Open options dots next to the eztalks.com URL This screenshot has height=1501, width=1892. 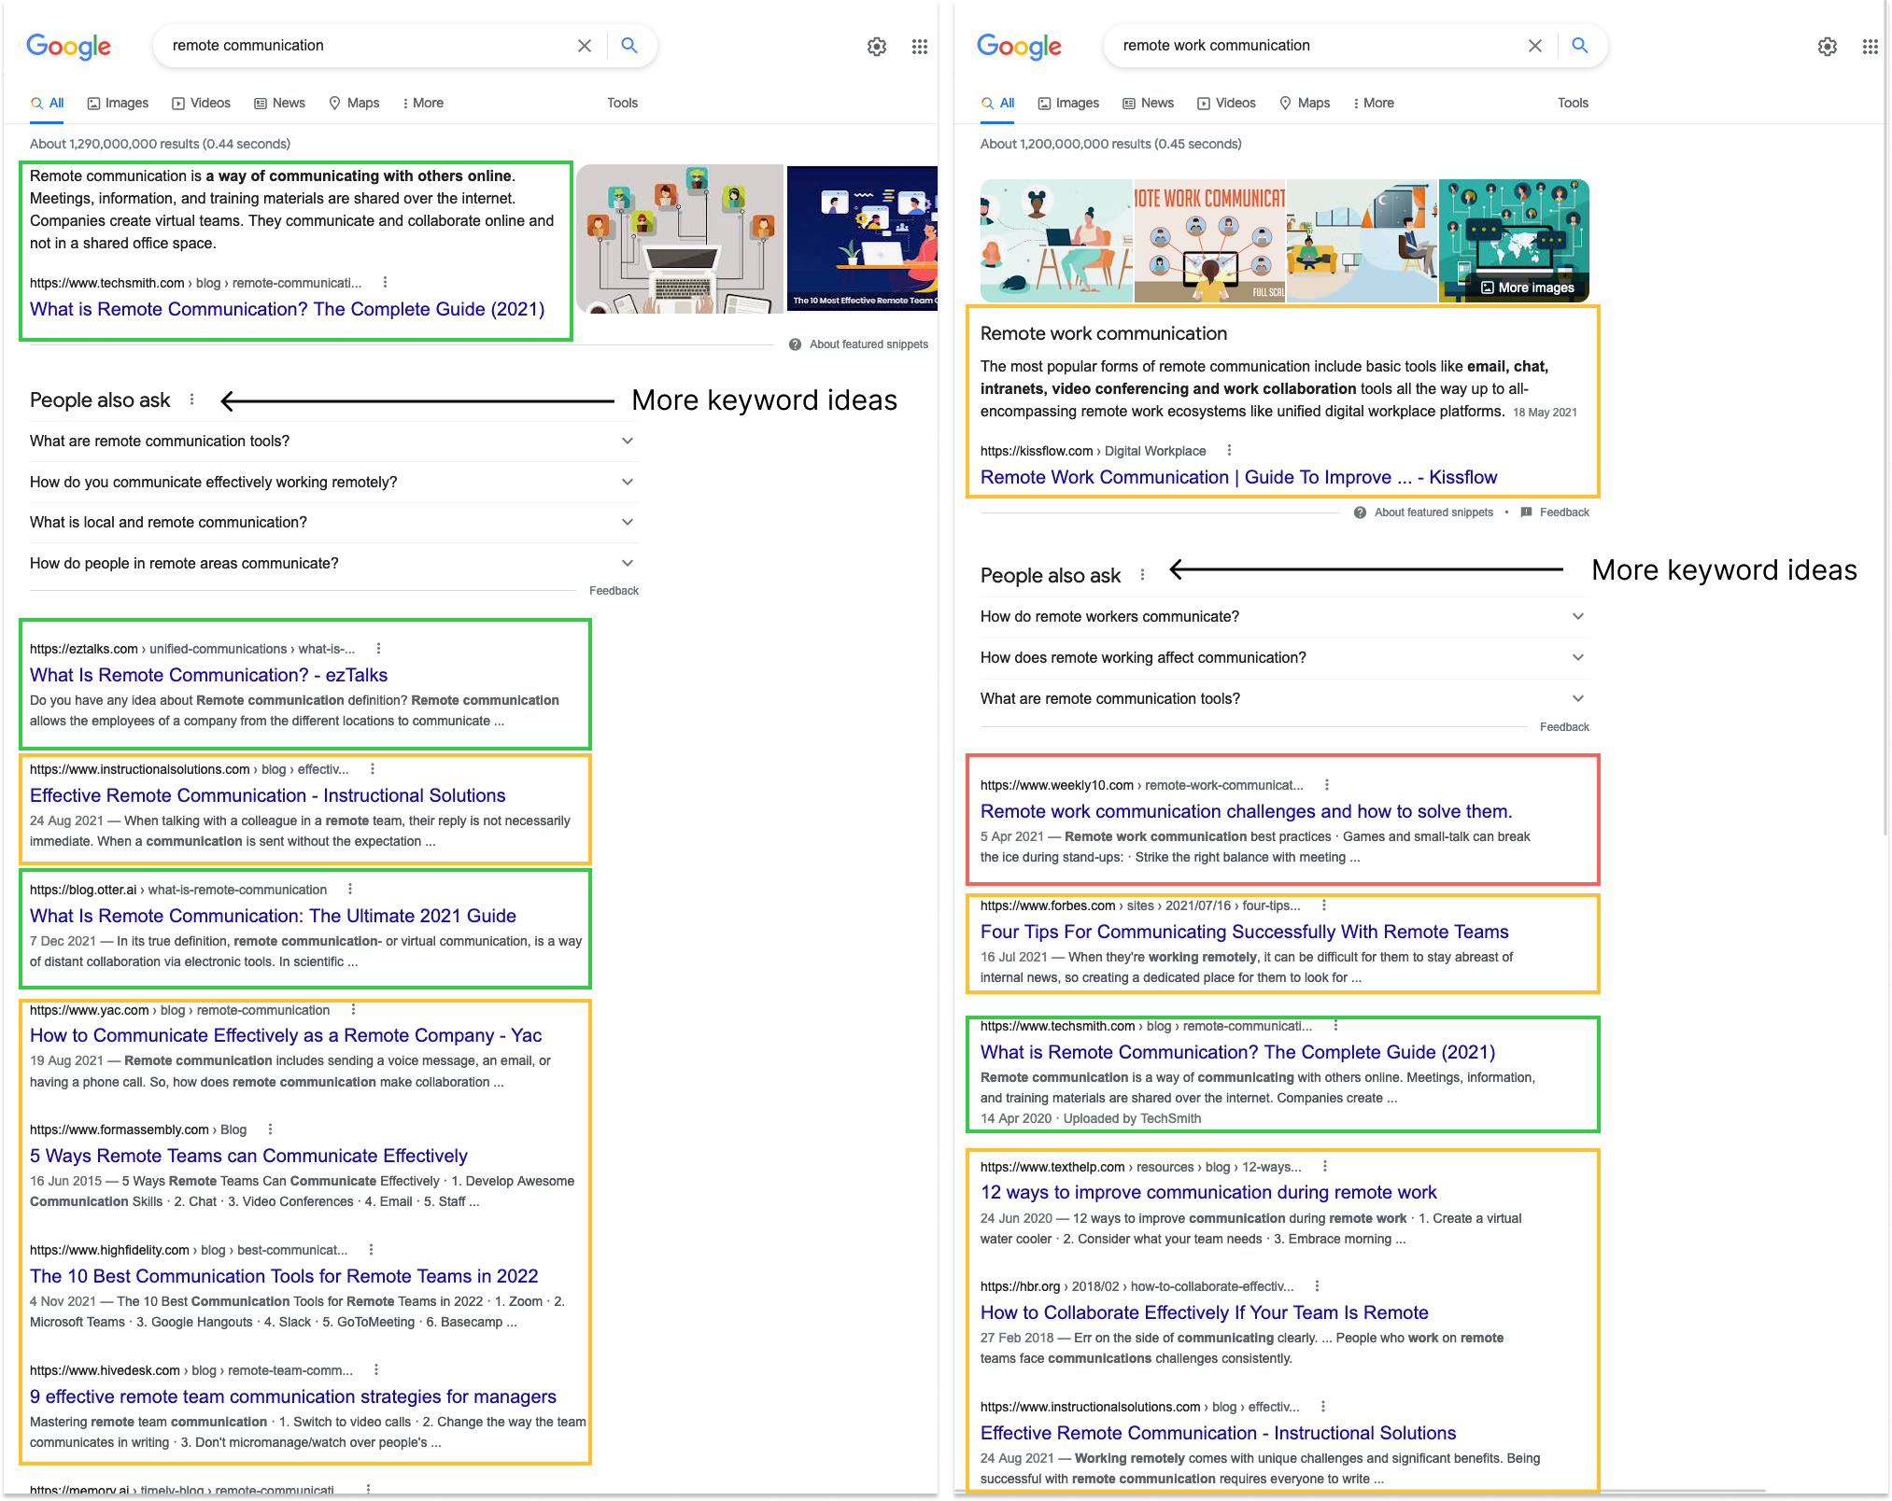click(378, 648)
